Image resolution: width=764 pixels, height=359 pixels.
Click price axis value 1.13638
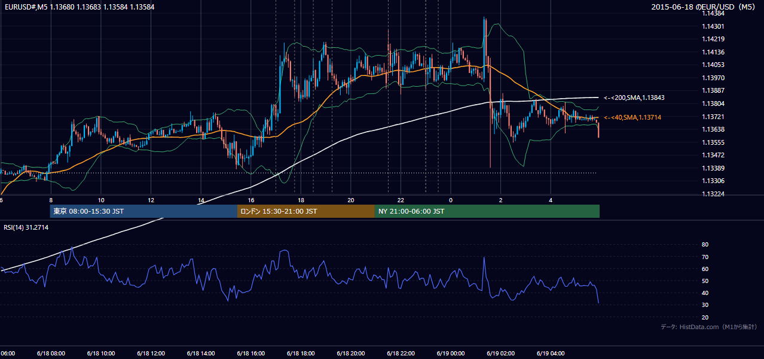pos(713,129)
